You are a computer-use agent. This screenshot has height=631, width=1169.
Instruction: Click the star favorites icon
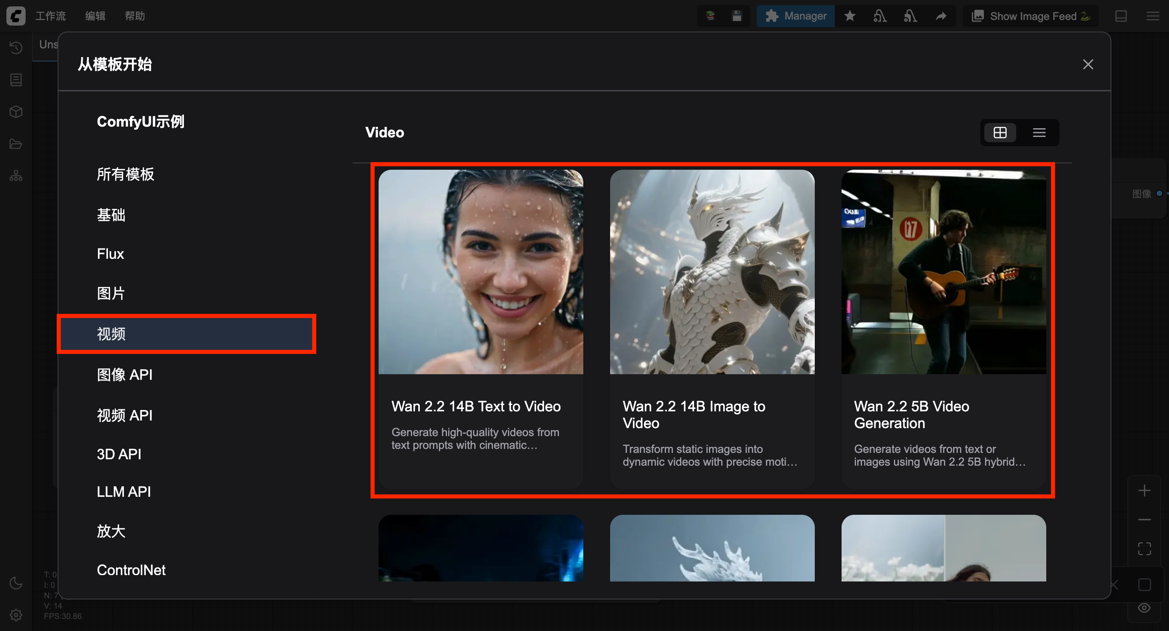coord(850,16)
